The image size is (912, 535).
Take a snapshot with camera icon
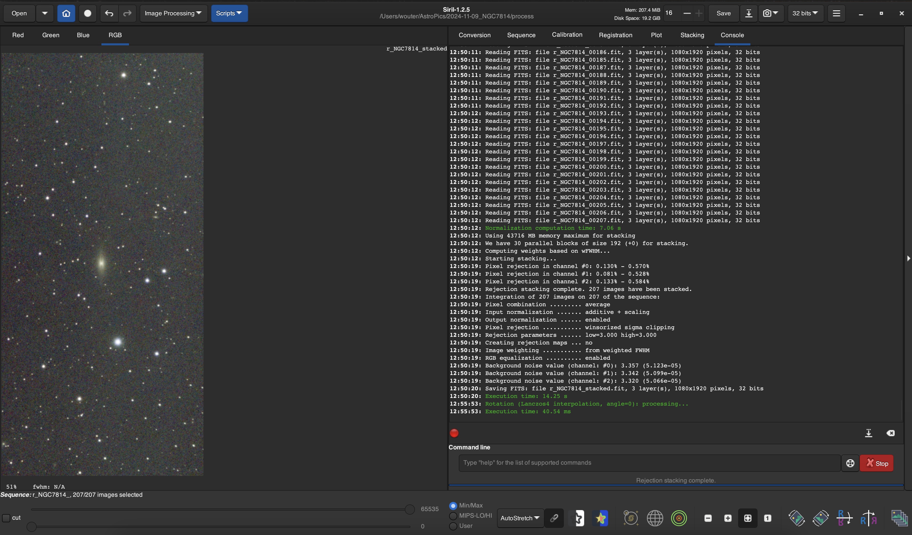click(767, 14)
